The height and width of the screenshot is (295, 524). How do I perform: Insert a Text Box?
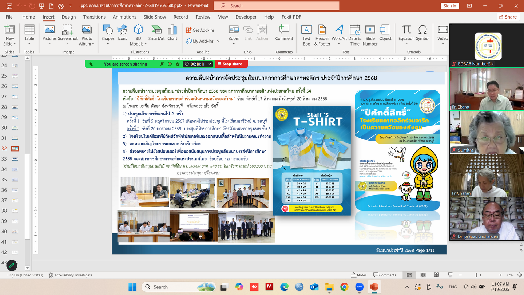[306, 35]
